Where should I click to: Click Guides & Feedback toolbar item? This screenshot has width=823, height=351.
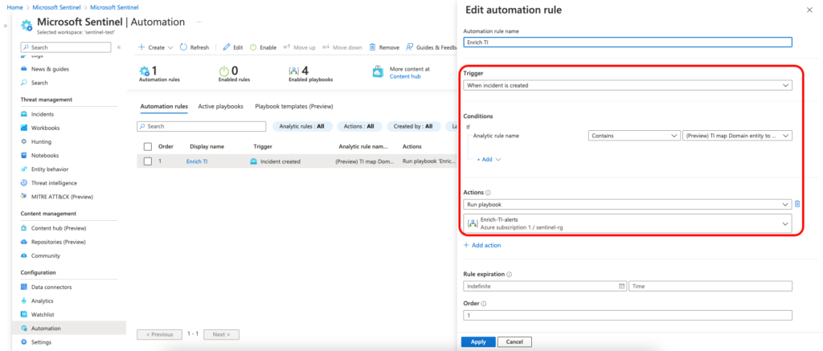click(x=432, y=47)
